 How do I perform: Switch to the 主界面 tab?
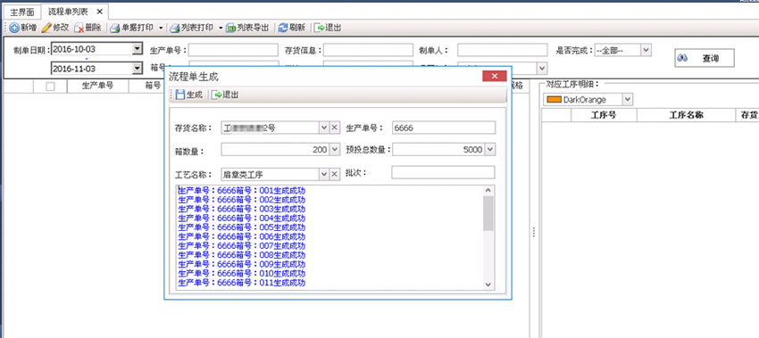[21, 12]
